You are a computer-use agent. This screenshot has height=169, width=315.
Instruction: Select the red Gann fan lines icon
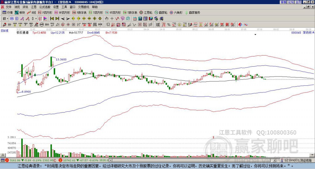click(x=113, y=25)
